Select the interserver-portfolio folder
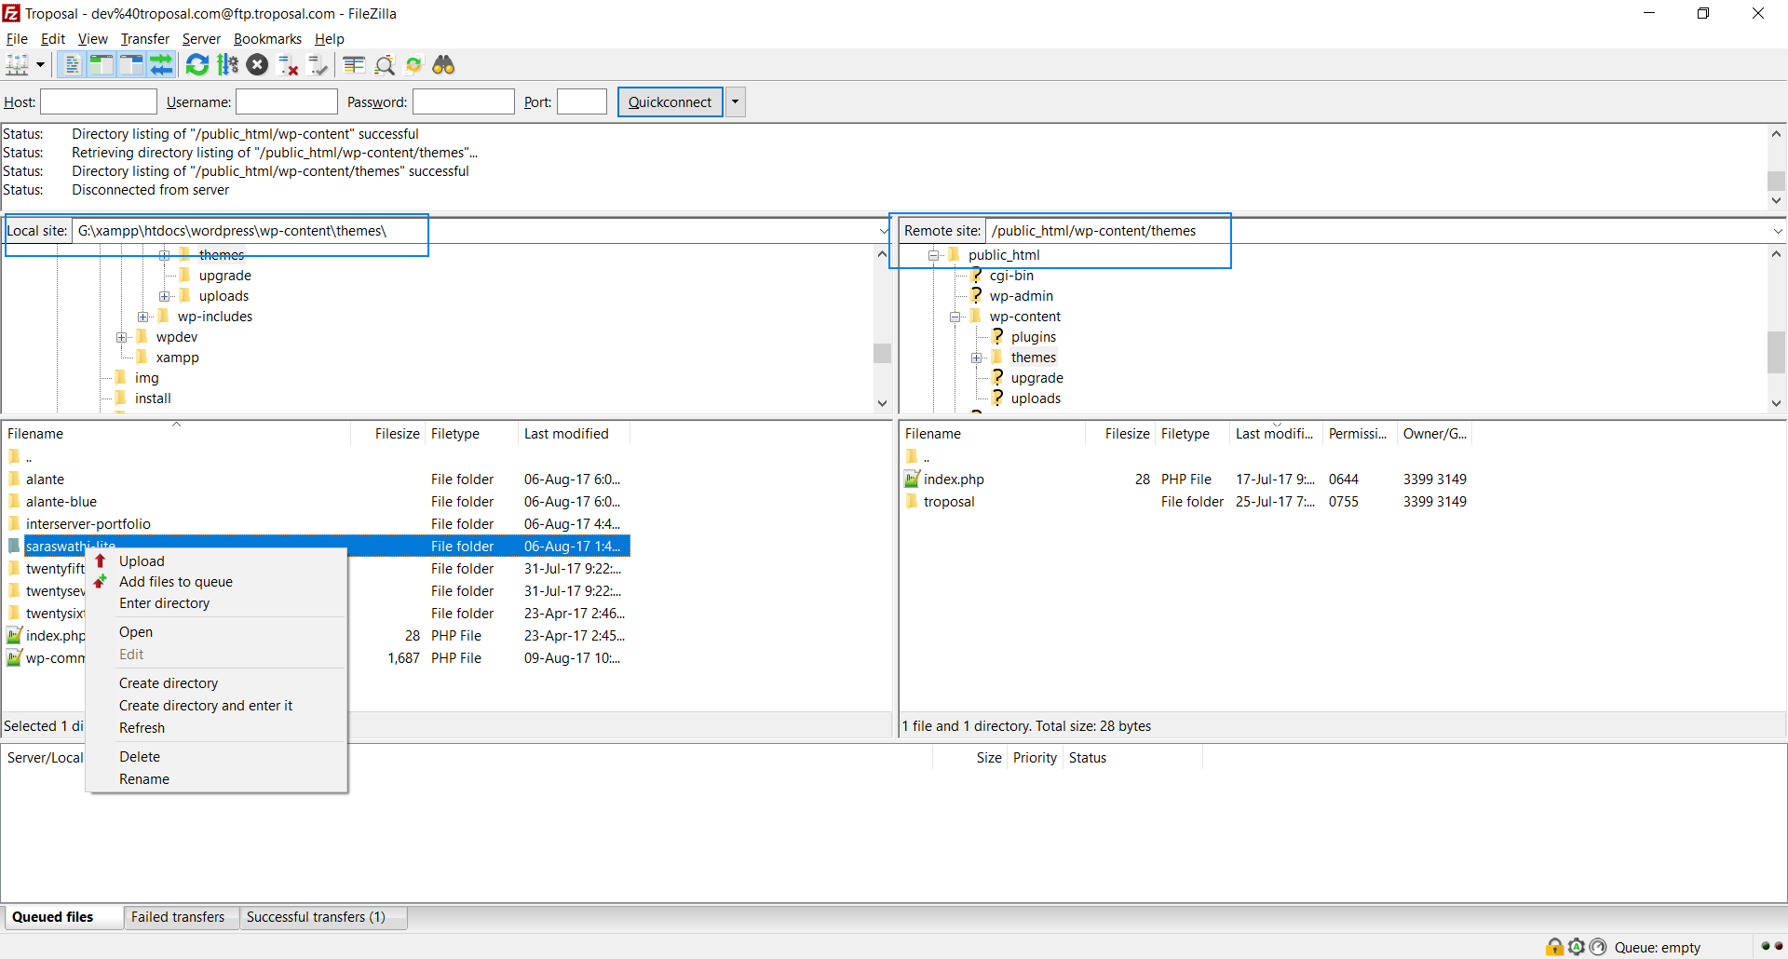 pos(88,523)
